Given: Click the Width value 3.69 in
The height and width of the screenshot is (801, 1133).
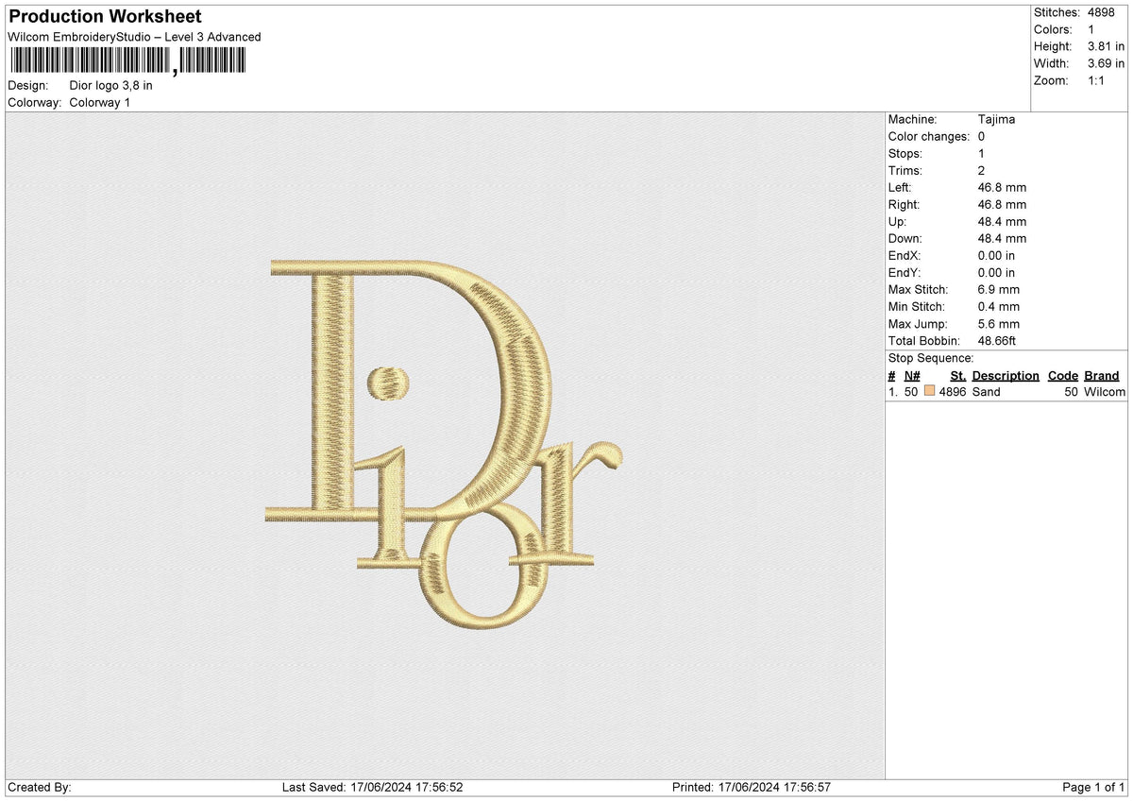Looking at the screenshot, I should [1107, 63].
